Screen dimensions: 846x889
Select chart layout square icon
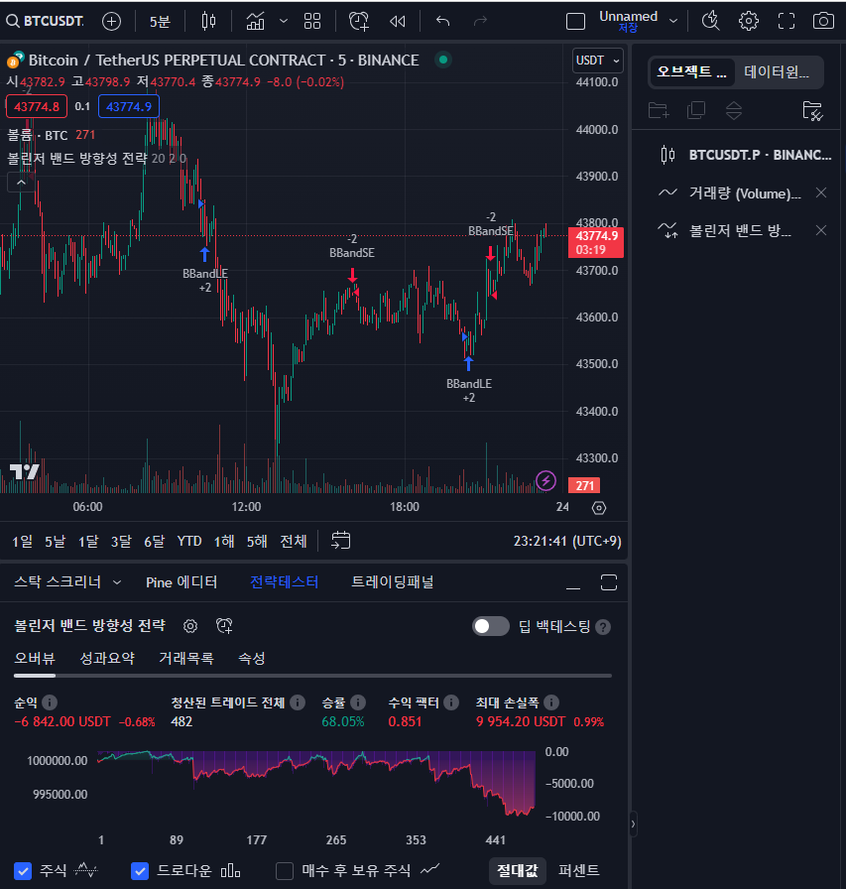tap(575, 22)
